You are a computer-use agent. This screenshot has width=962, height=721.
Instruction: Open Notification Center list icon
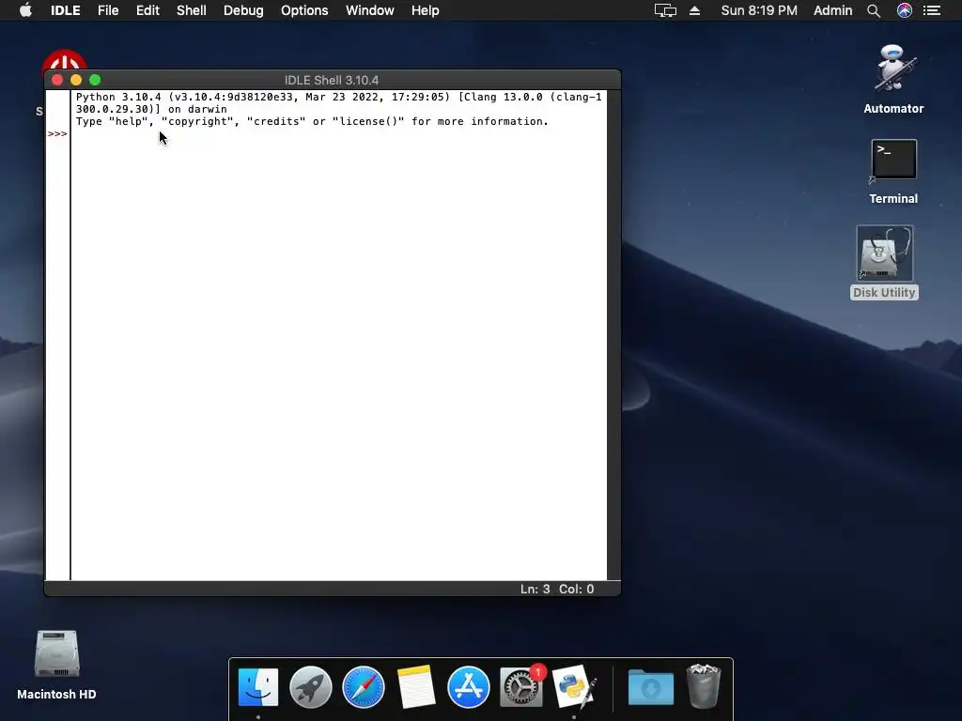(x=932, y=10)
